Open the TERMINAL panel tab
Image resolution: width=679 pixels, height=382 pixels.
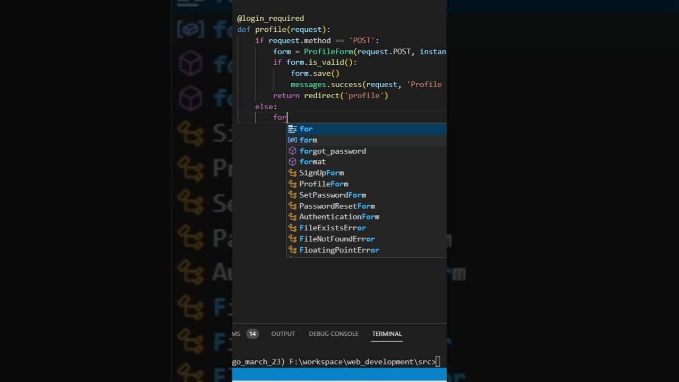[x=387, y=334]
